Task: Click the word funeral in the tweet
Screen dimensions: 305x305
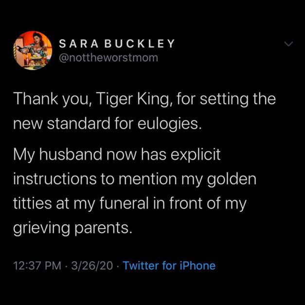Action: 126,203
